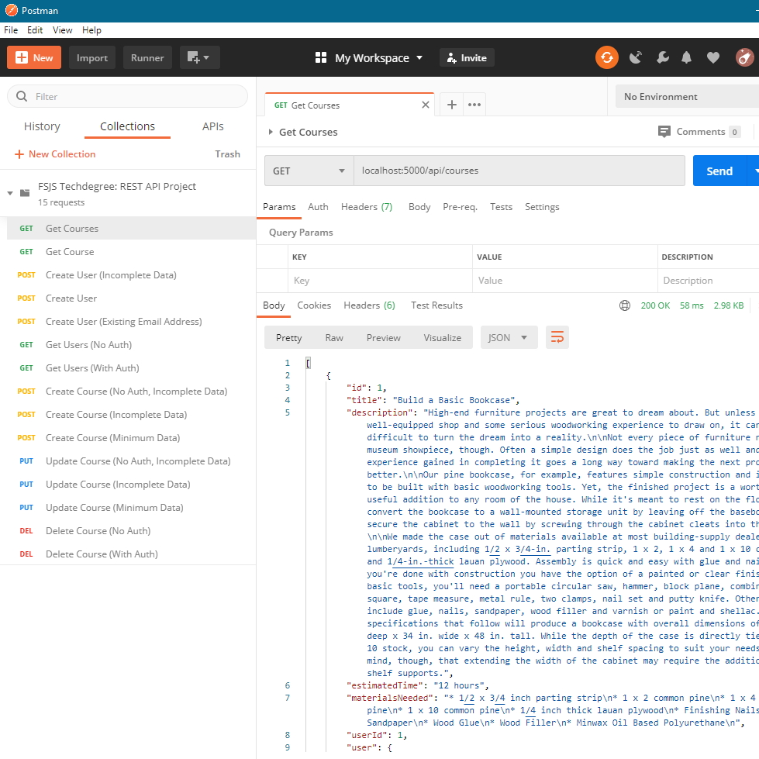Viewport: 759px width, 759px height.
Task: Click the New button
Action: click(34, 57)
